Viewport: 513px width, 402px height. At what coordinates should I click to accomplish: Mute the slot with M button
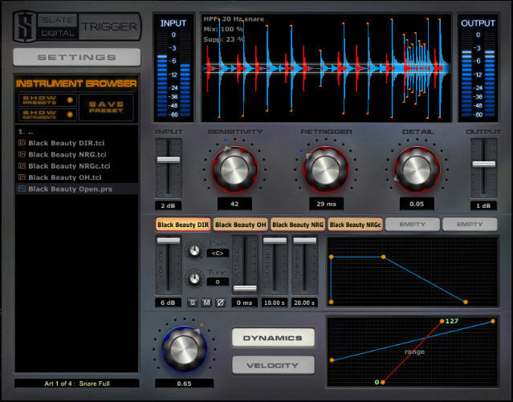click(206, 303)
